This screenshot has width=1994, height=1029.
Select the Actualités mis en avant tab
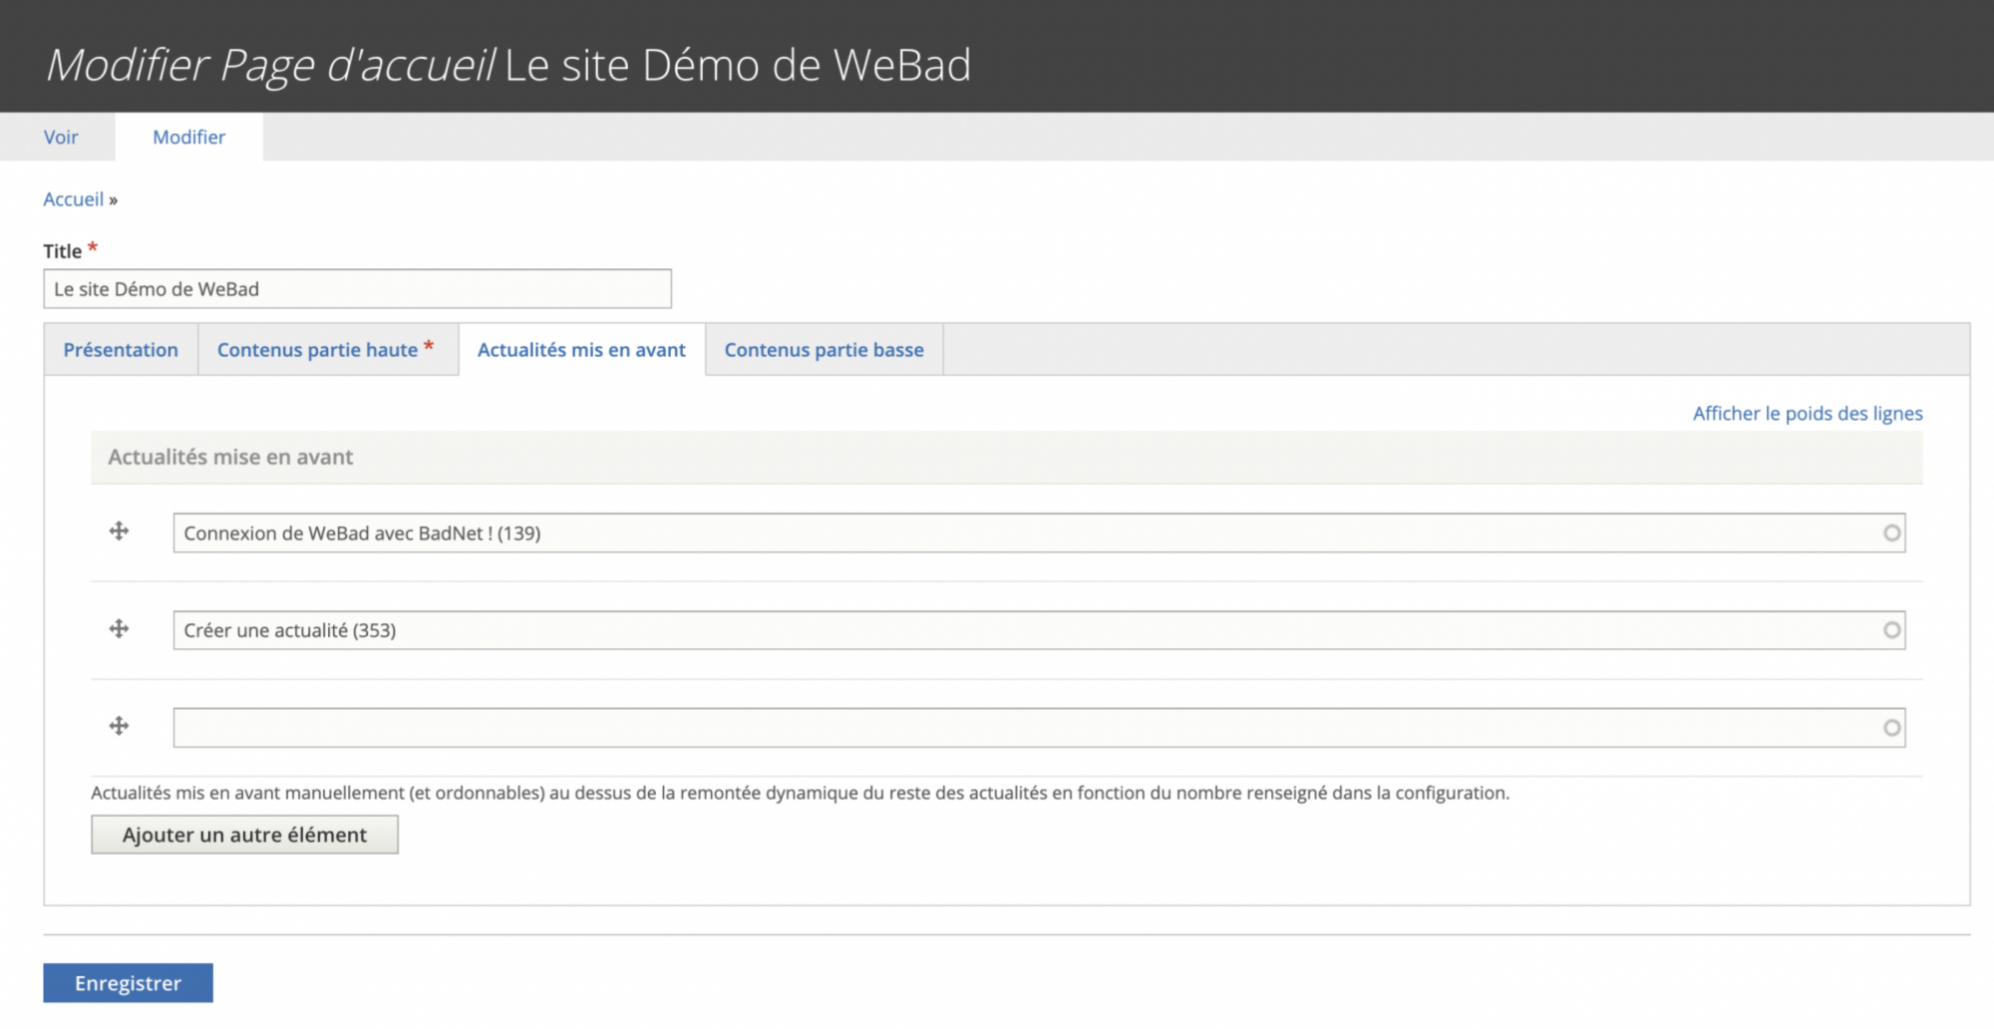[581, 350]
